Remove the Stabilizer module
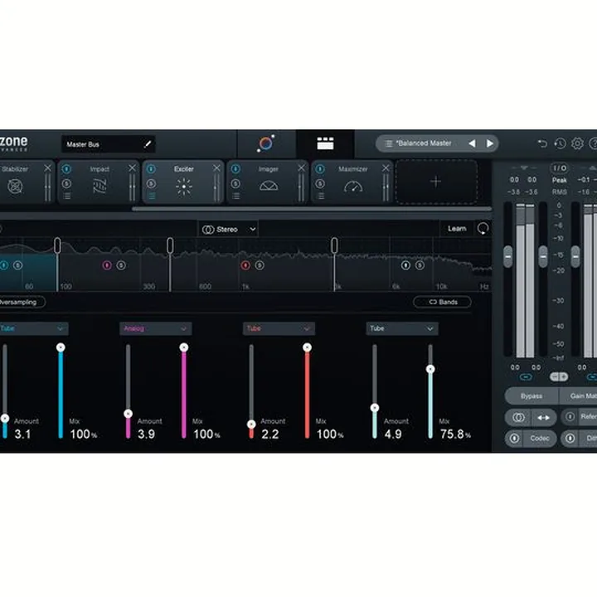The height and width of the screenshot is (597, 597). point(47,167)
